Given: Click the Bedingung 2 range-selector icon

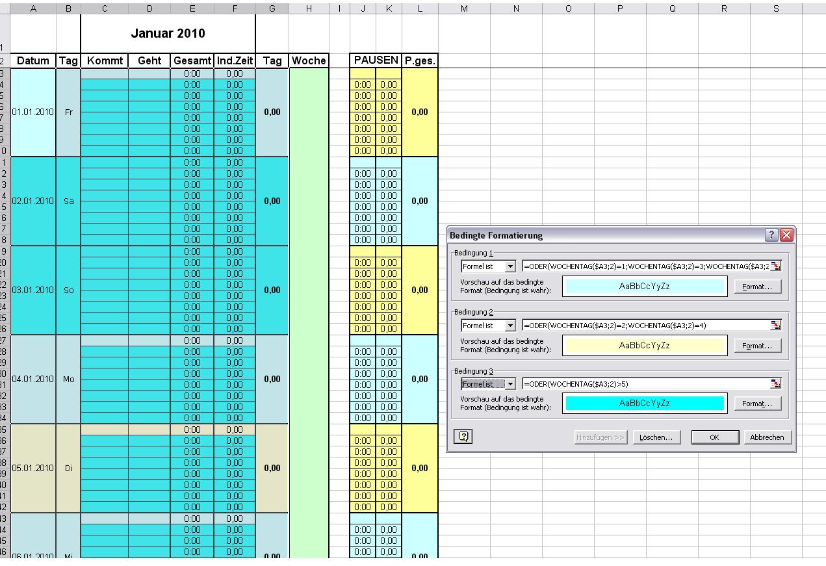Looking at the screenshot, I should click(775, 325).
